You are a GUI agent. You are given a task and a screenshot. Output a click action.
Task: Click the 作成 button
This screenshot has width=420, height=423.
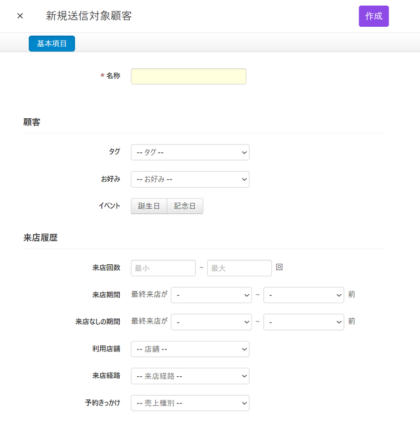(373, 16)
